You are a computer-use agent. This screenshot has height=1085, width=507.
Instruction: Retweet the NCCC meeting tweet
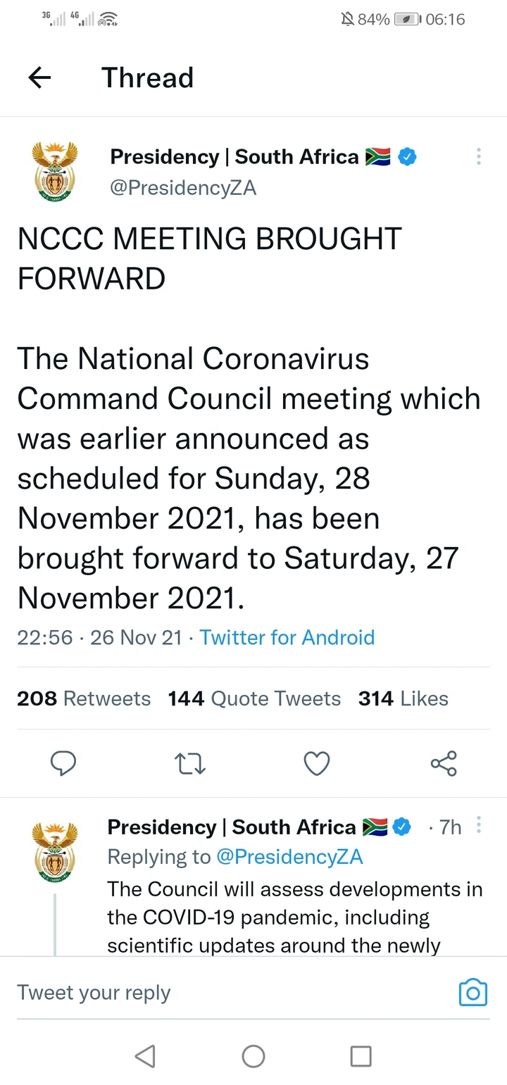(189, 764)
